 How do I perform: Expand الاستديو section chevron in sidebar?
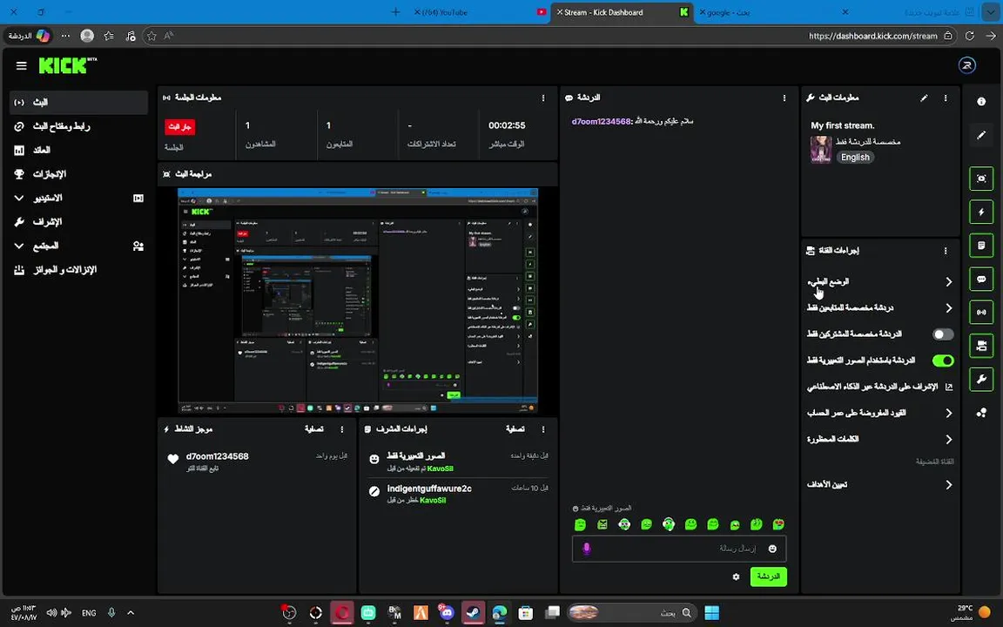coord(19,199)
